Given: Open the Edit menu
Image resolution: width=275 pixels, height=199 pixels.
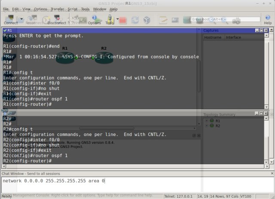Looking at the screenshot, I should point(15,9).
